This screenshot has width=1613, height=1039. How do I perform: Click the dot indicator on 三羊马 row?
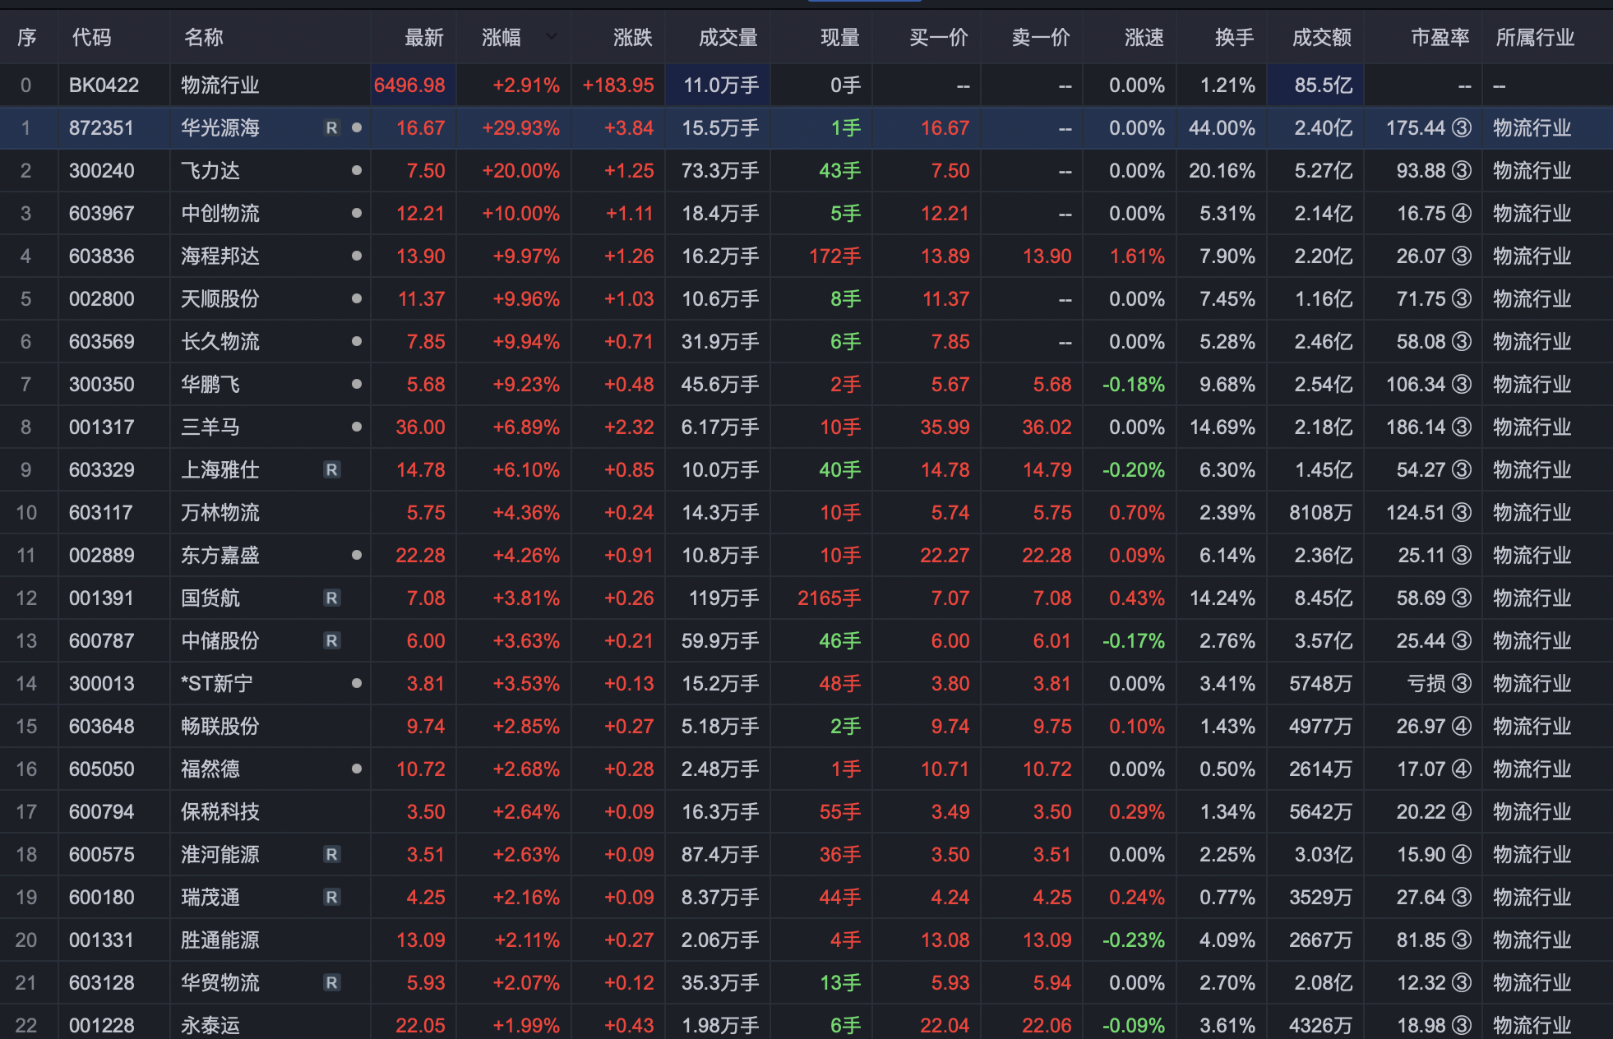click(x=356, y=427)
